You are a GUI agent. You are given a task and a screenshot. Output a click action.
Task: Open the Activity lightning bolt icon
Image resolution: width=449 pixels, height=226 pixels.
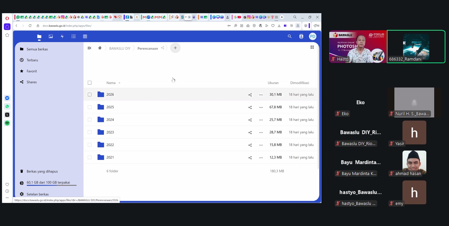coord(62,37)
